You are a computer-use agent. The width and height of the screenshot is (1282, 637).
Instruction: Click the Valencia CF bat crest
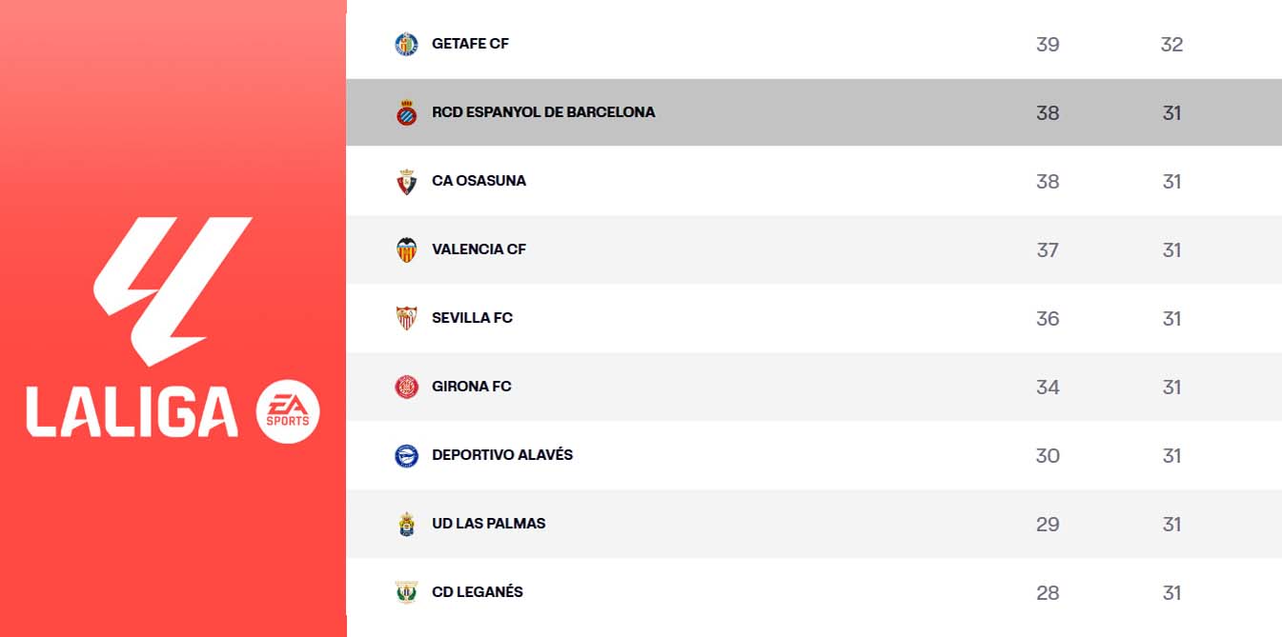(x=406, y=249)
